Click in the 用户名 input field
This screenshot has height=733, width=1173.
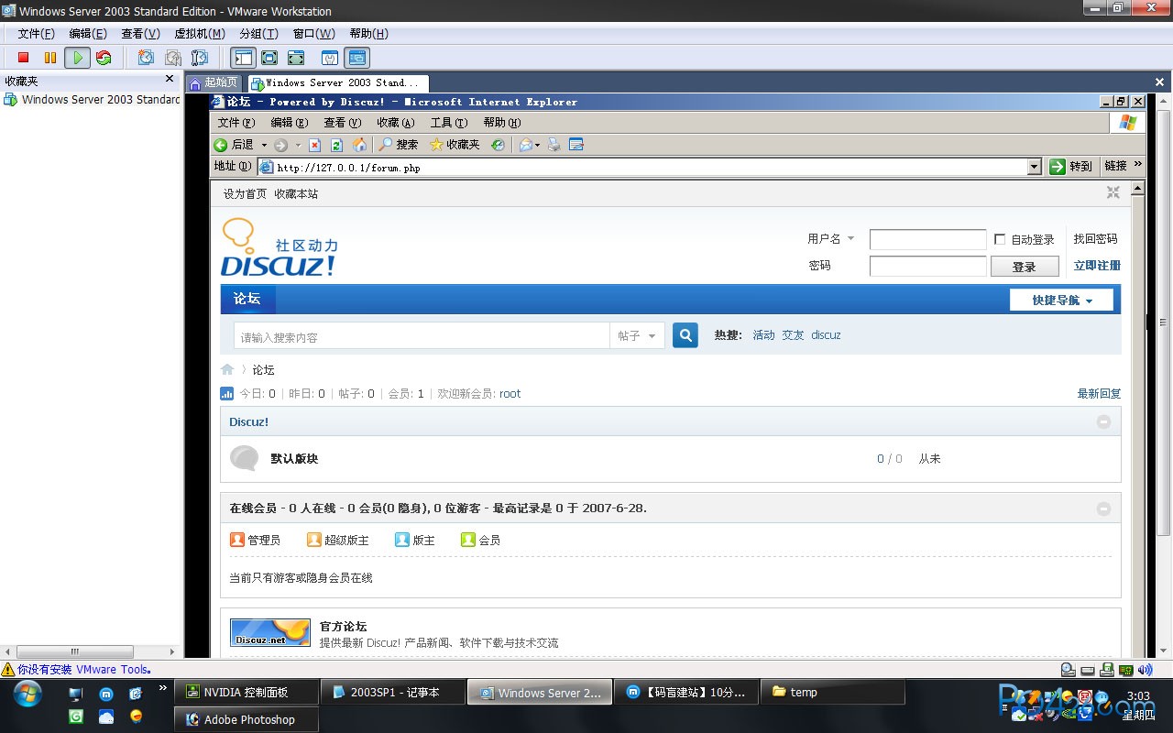coord(927,239)
